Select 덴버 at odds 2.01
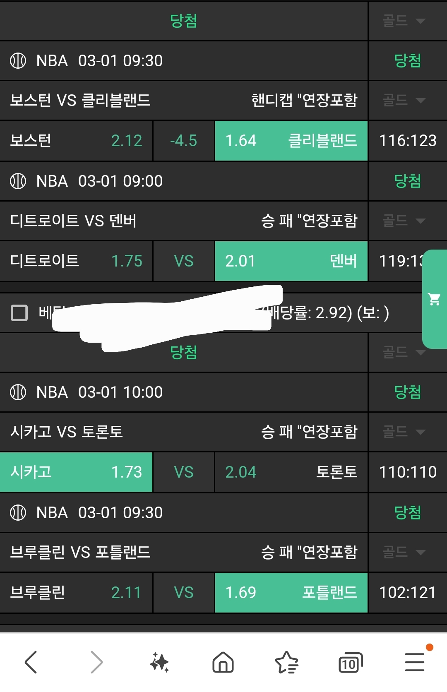447x692 pixels. pos(291,261)
